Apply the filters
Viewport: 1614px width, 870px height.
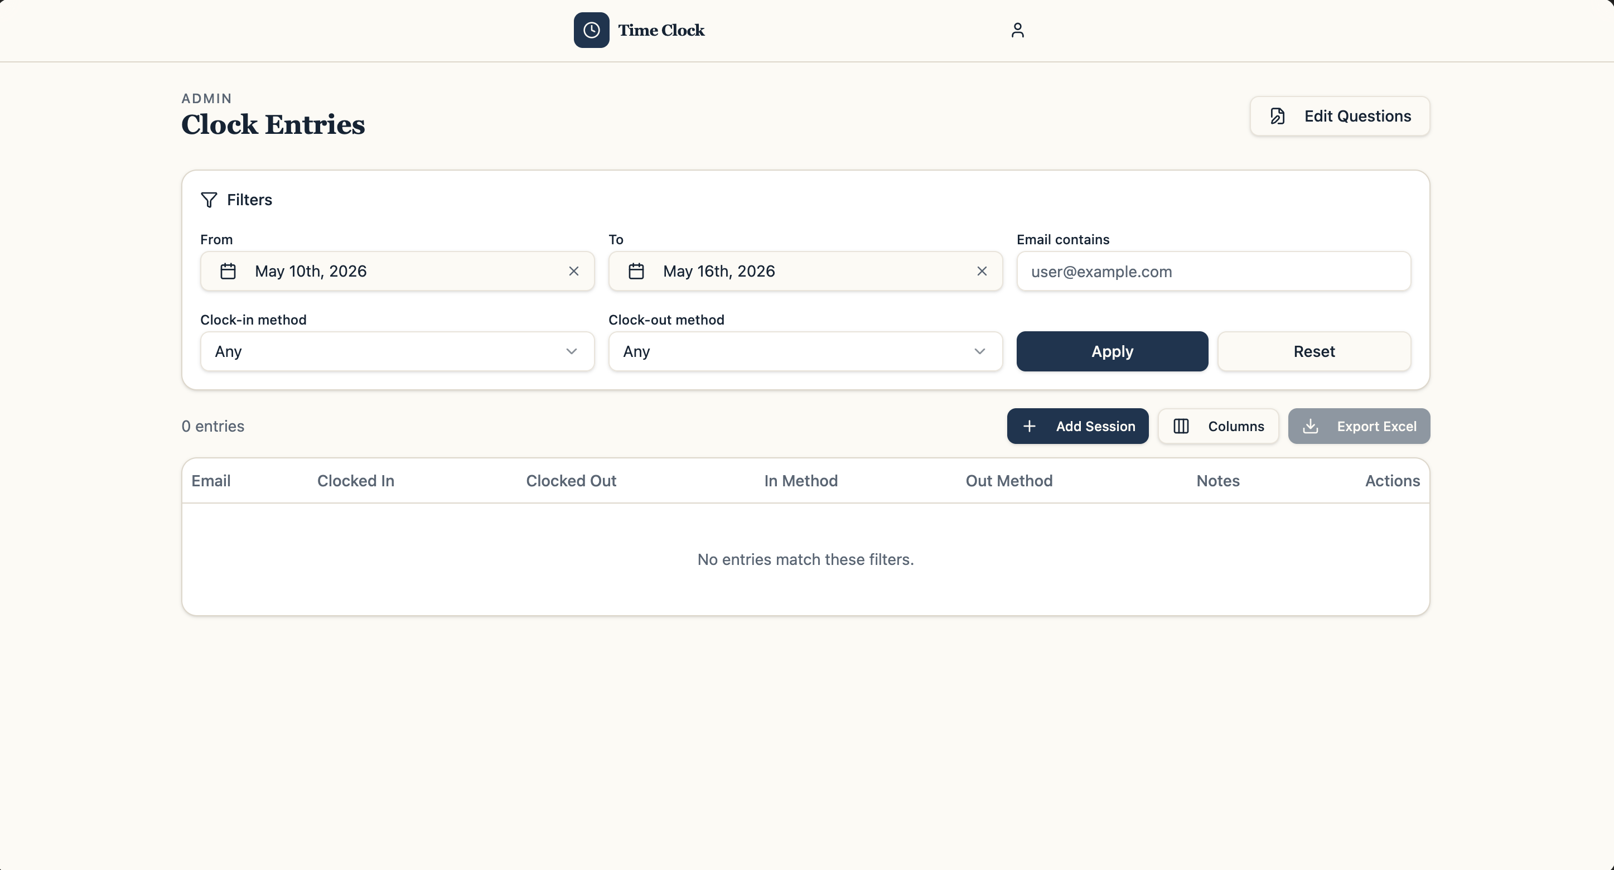tap(1112, 351)
